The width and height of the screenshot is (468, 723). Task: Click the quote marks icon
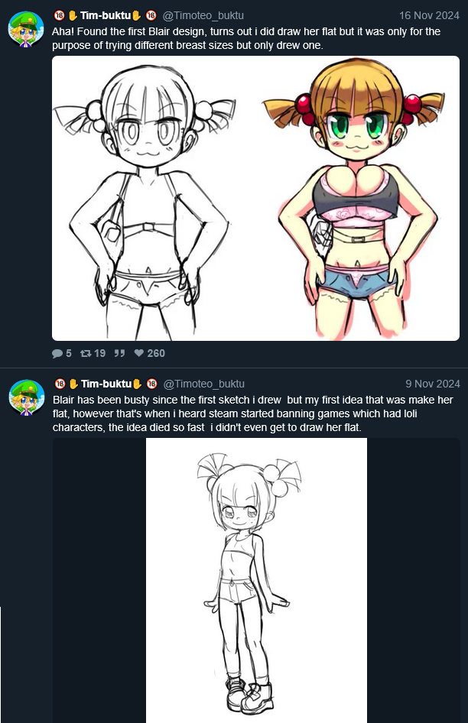pos(119,354)
